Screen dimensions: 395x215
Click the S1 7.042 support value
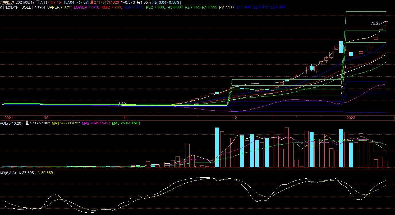pos(244,7)
